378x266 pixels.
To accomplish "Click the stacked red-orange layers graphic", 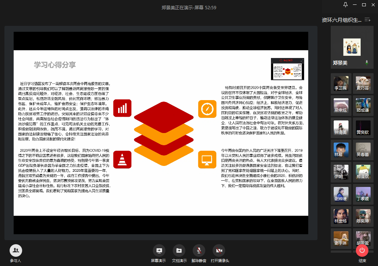I will pyautogui.click(x=164, y=134).
